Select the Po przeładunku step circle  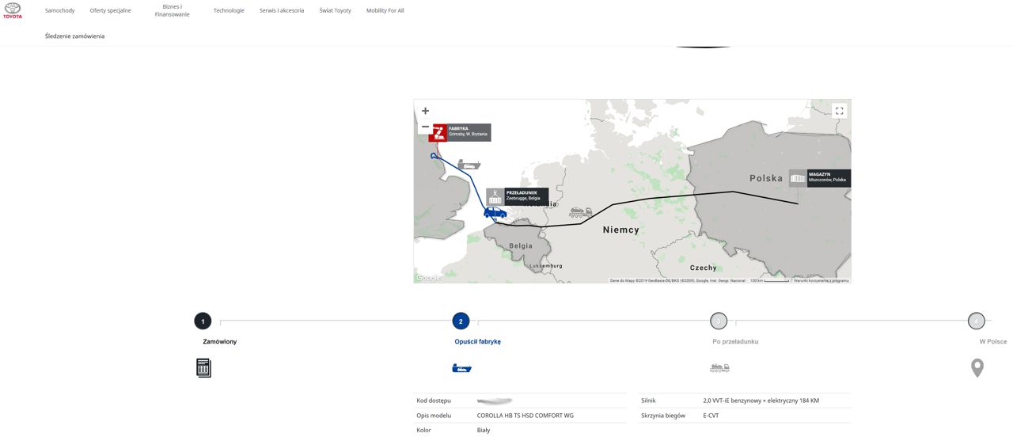719,321
